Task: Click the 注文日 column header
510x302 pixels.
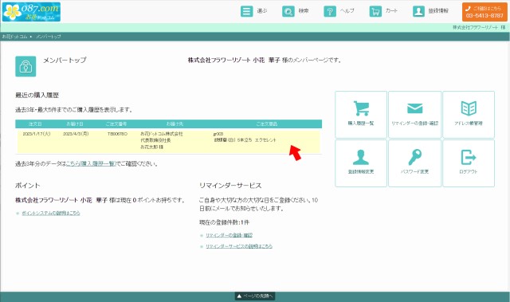Action: click(x=35, y=124)
